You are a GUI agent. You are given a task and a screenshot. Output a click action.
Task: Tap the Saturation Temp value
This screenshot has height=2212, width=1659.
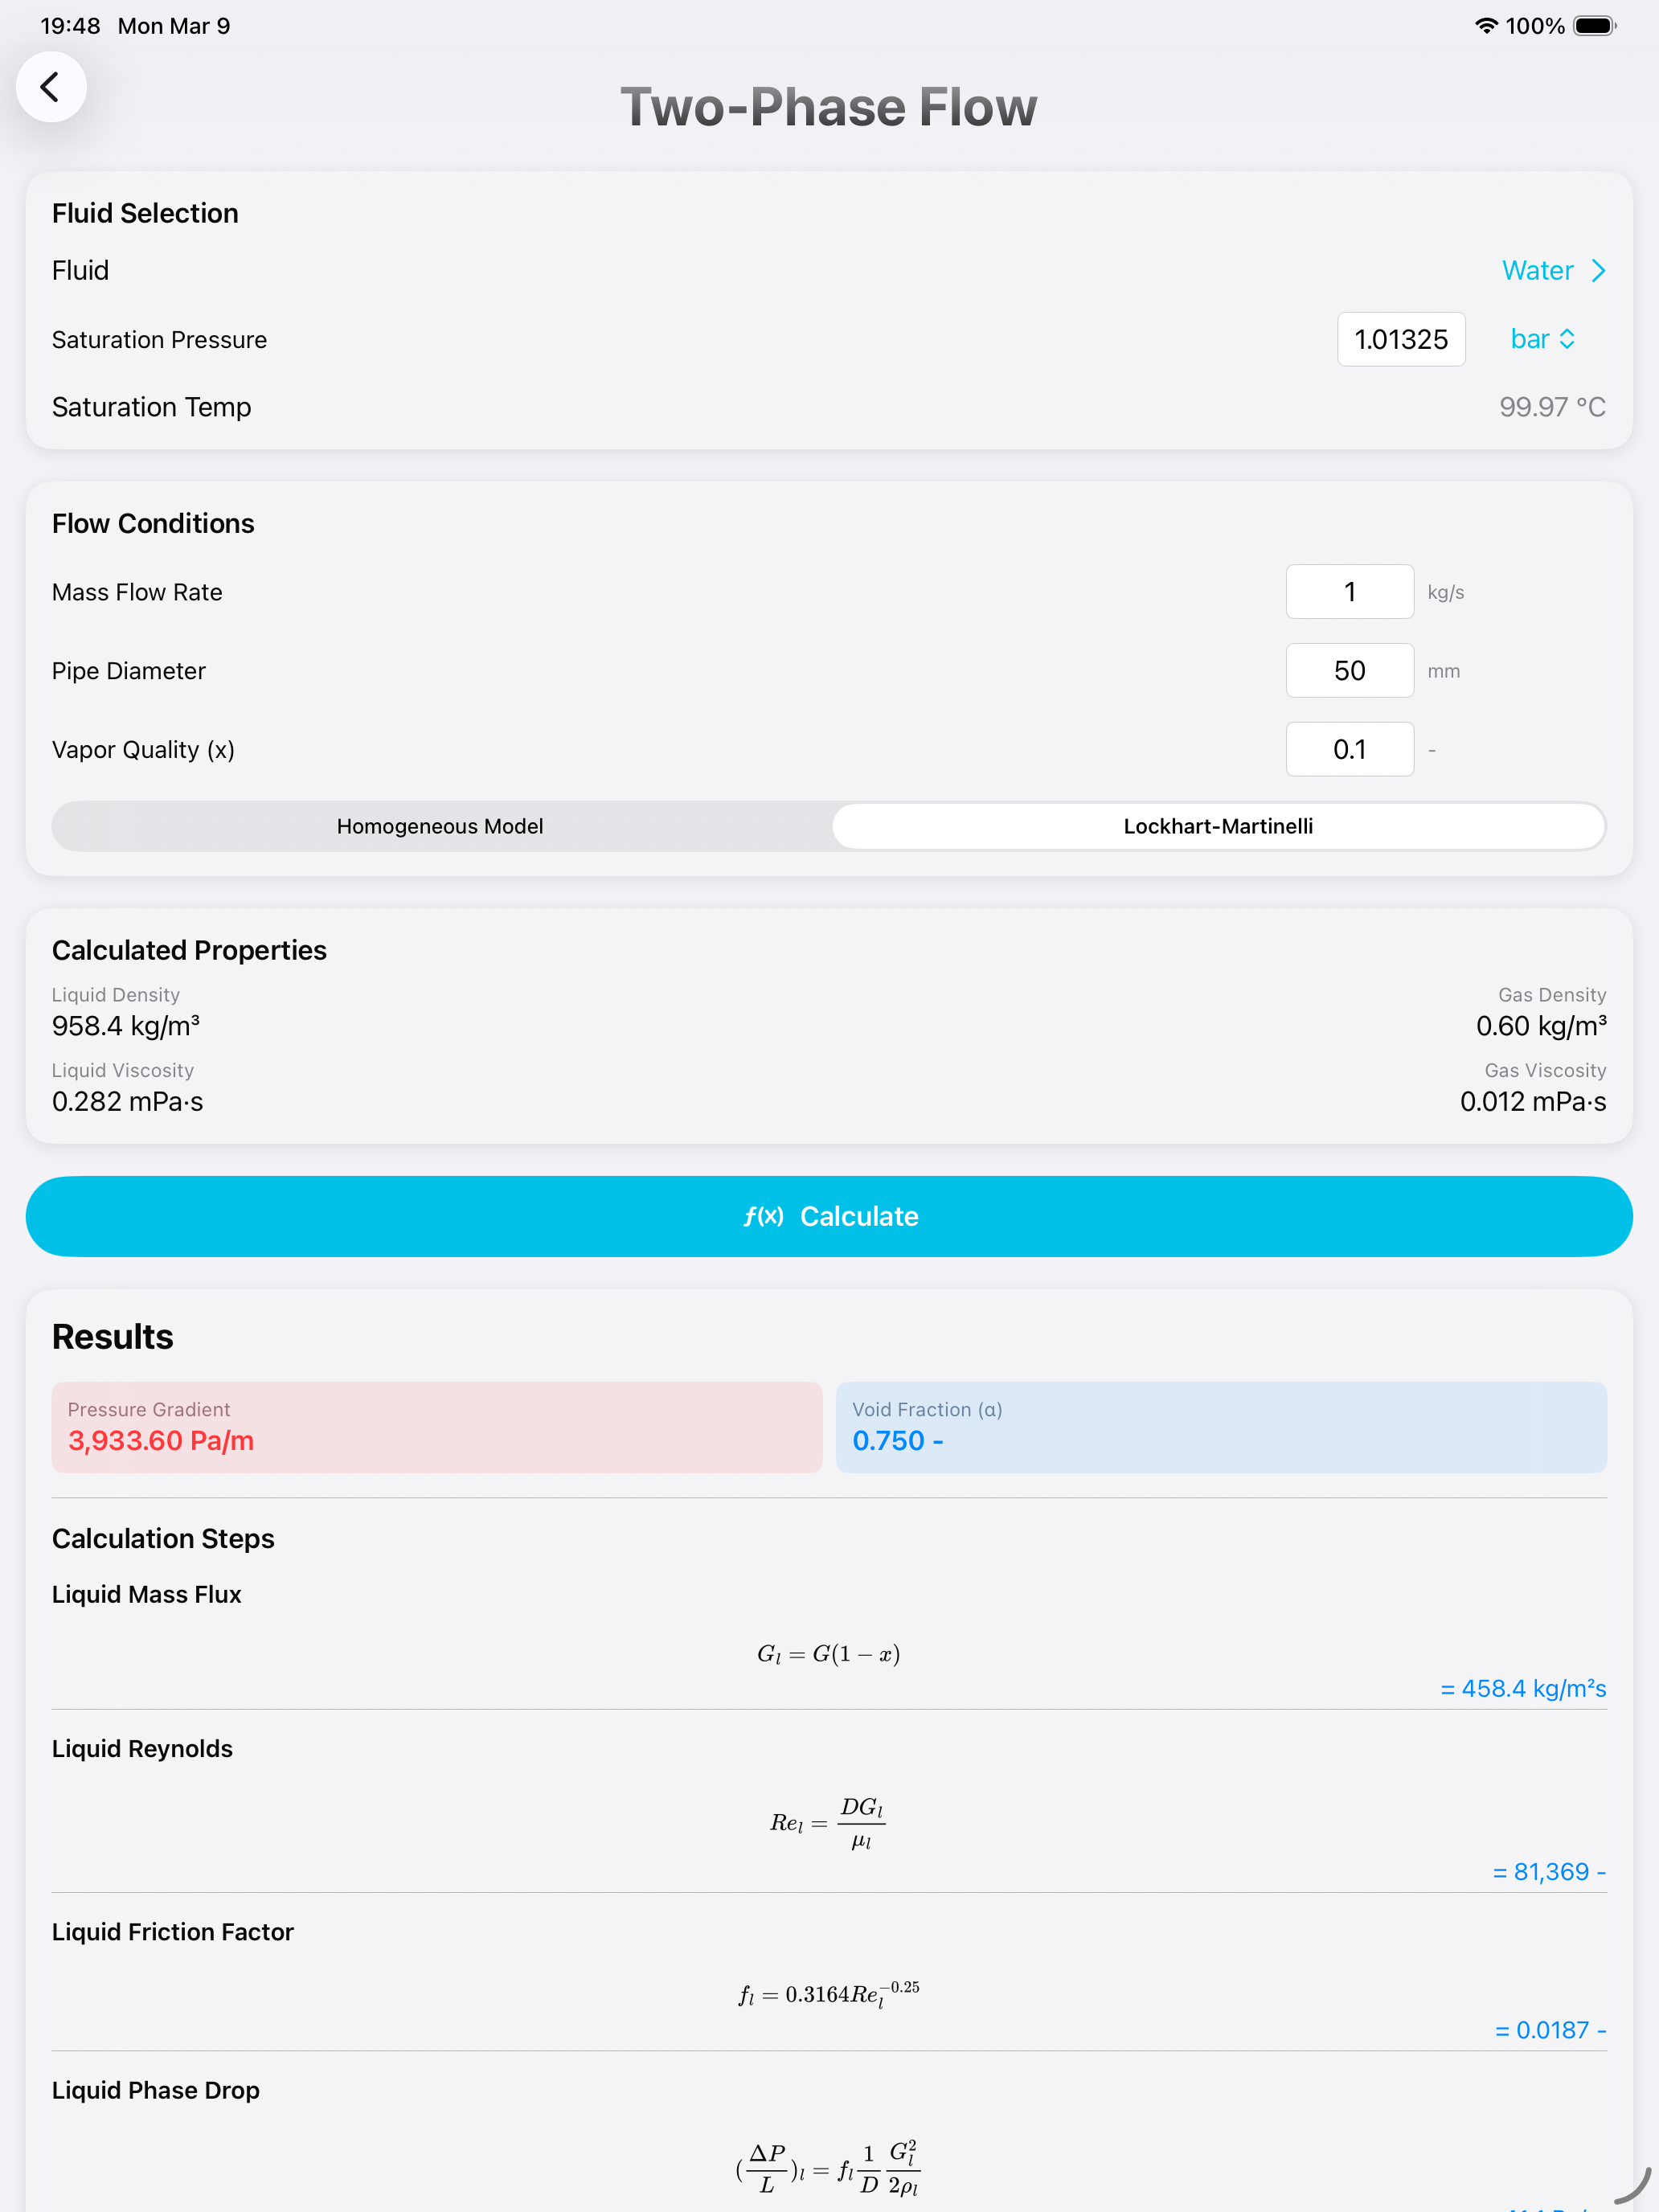point(1552,407)
